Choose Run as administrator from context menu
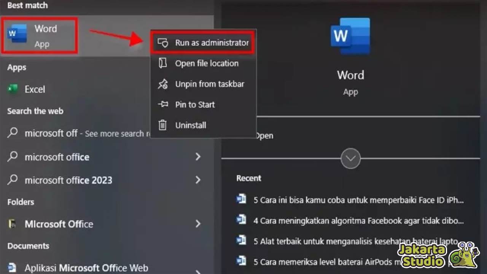This screenshot has width=487, height=274. pos(203,43)
